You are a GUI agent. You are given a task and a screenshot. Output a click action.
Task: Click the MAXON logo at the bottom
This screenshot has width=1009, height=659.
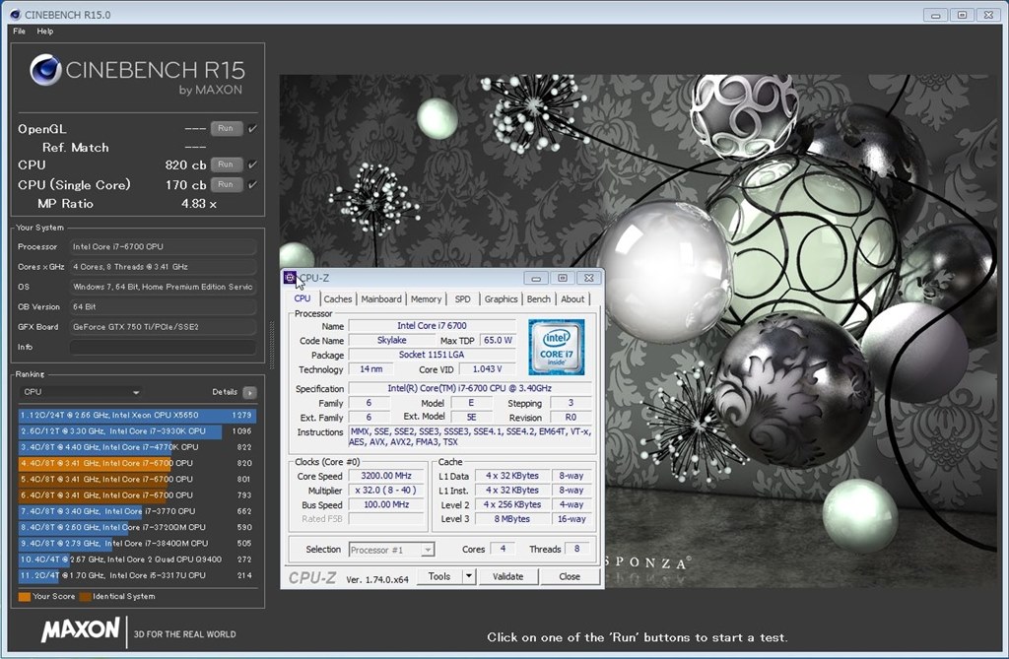coord(81,630)
